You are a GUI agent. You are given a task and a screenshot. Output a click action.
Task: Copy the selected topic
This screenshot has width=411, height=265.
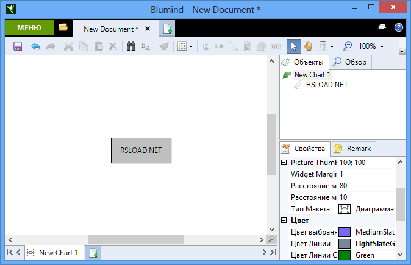(x=84, y=46)
